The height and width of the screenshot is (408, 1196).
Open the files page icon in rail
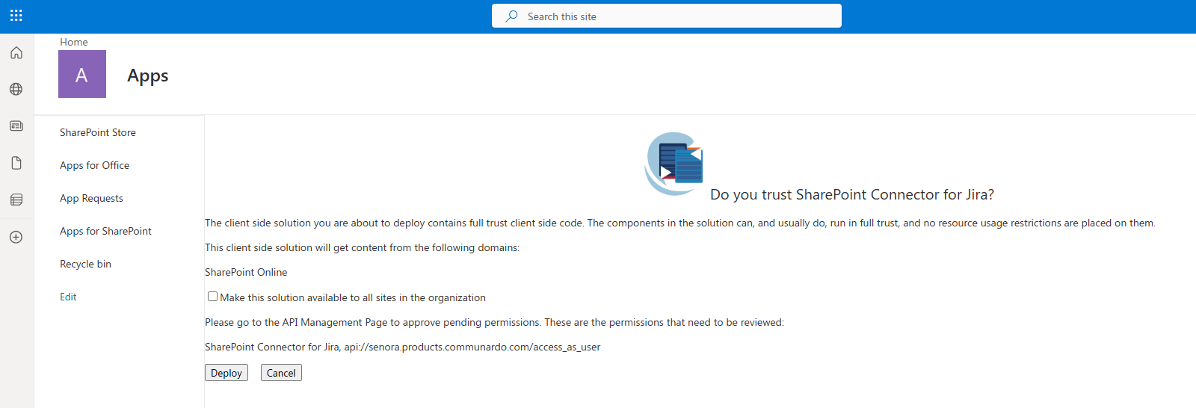tap(16, 163)
